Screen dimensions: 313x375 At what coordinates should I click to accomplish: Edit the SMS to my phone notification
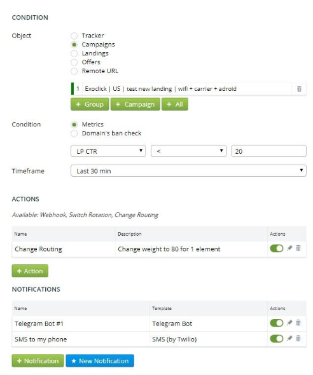[x=289, y=338]
